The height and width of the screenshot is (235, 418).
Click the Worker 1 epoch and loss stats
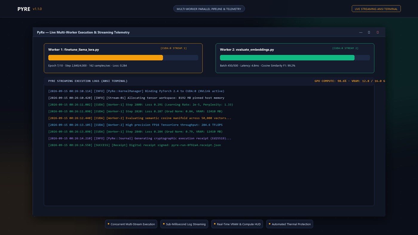coord(88,66)
